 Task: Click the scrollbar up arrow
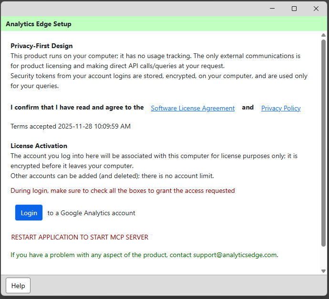[x=324, y=36]
